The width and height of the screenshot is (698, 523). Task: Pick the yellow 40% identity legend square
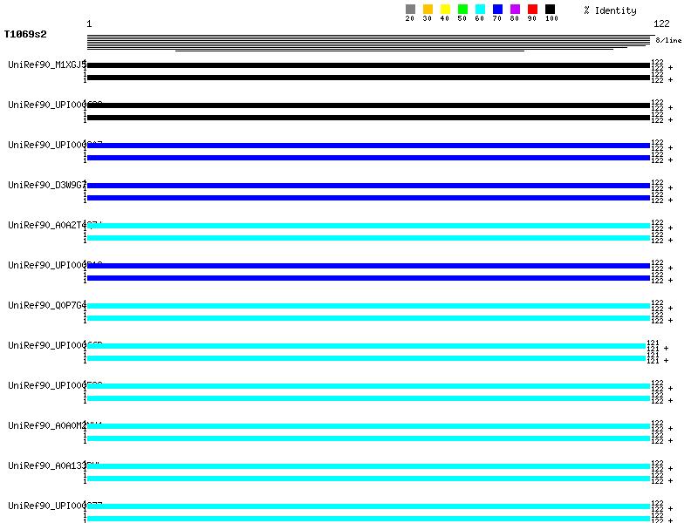(445, 10)
